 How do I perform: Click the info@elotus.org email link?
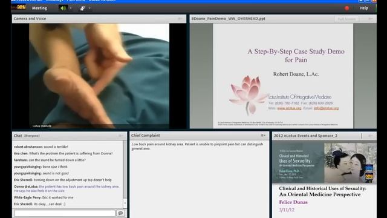point(326,108)
